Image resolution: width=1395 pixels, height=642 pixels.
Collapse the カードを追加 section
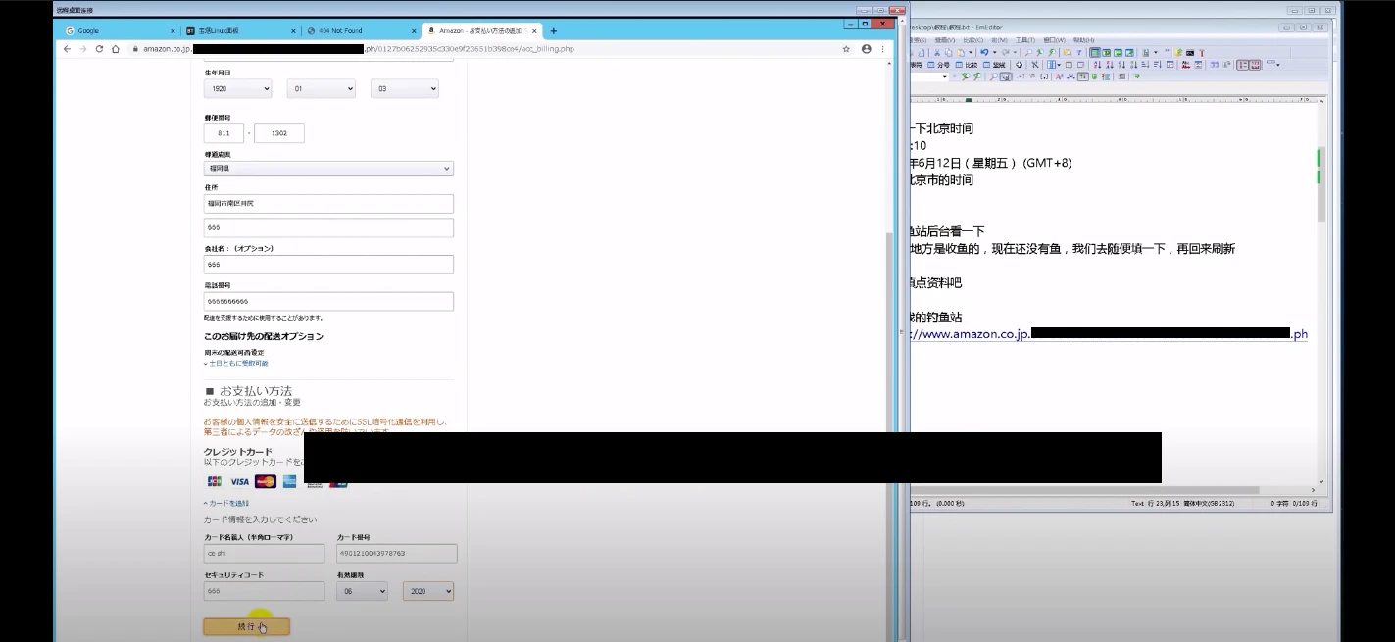coord(226,503)
